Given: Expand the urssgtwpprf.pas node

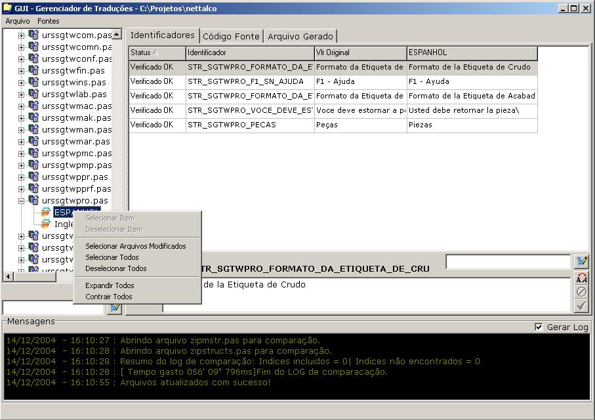Looking at the screenshot, I should pos(21,189).
